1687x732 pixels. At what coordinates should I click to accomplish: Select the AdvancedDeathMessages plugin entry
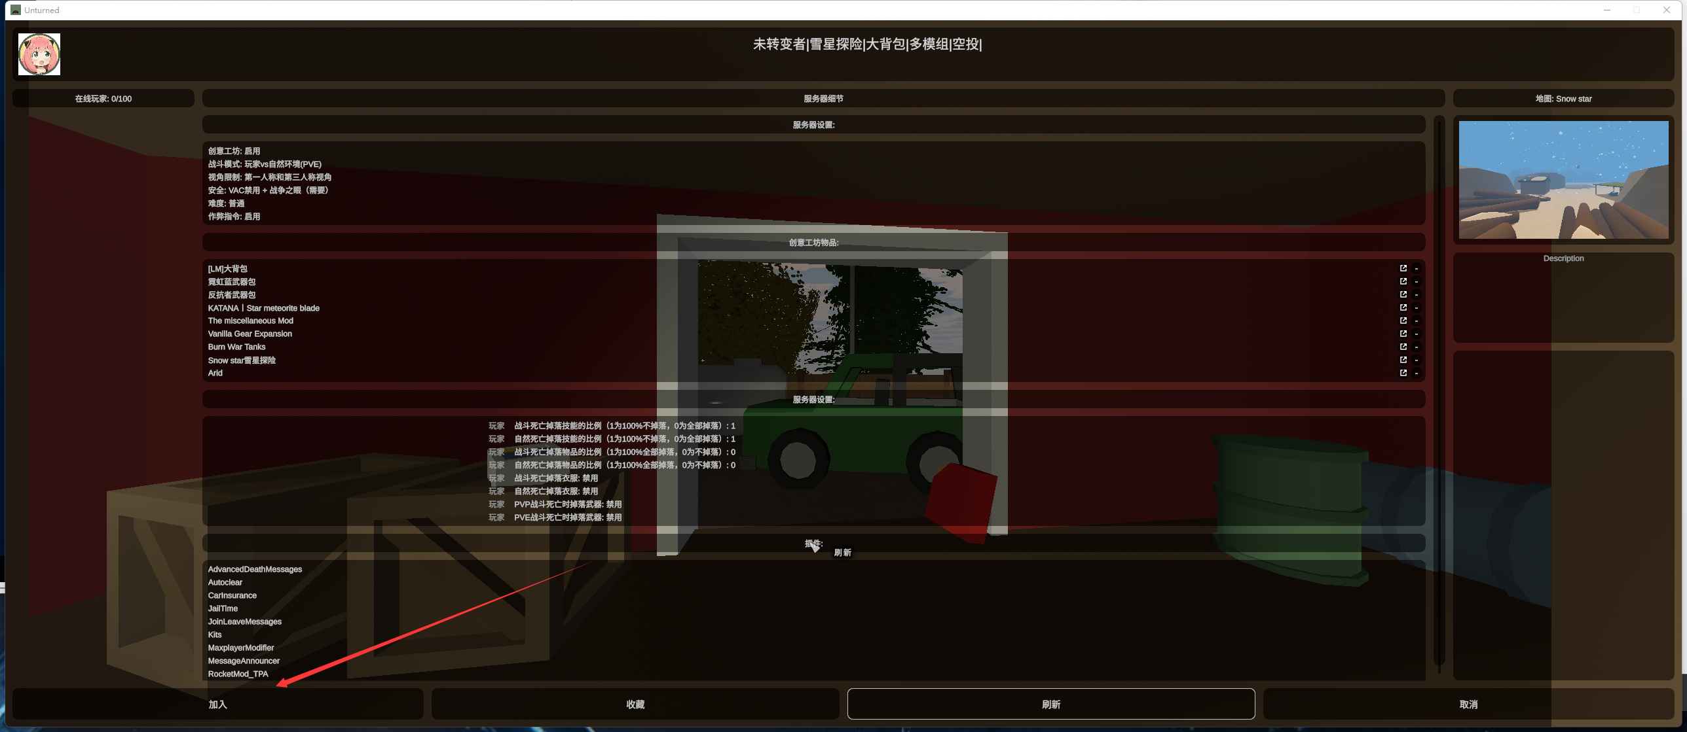[255, 569]
